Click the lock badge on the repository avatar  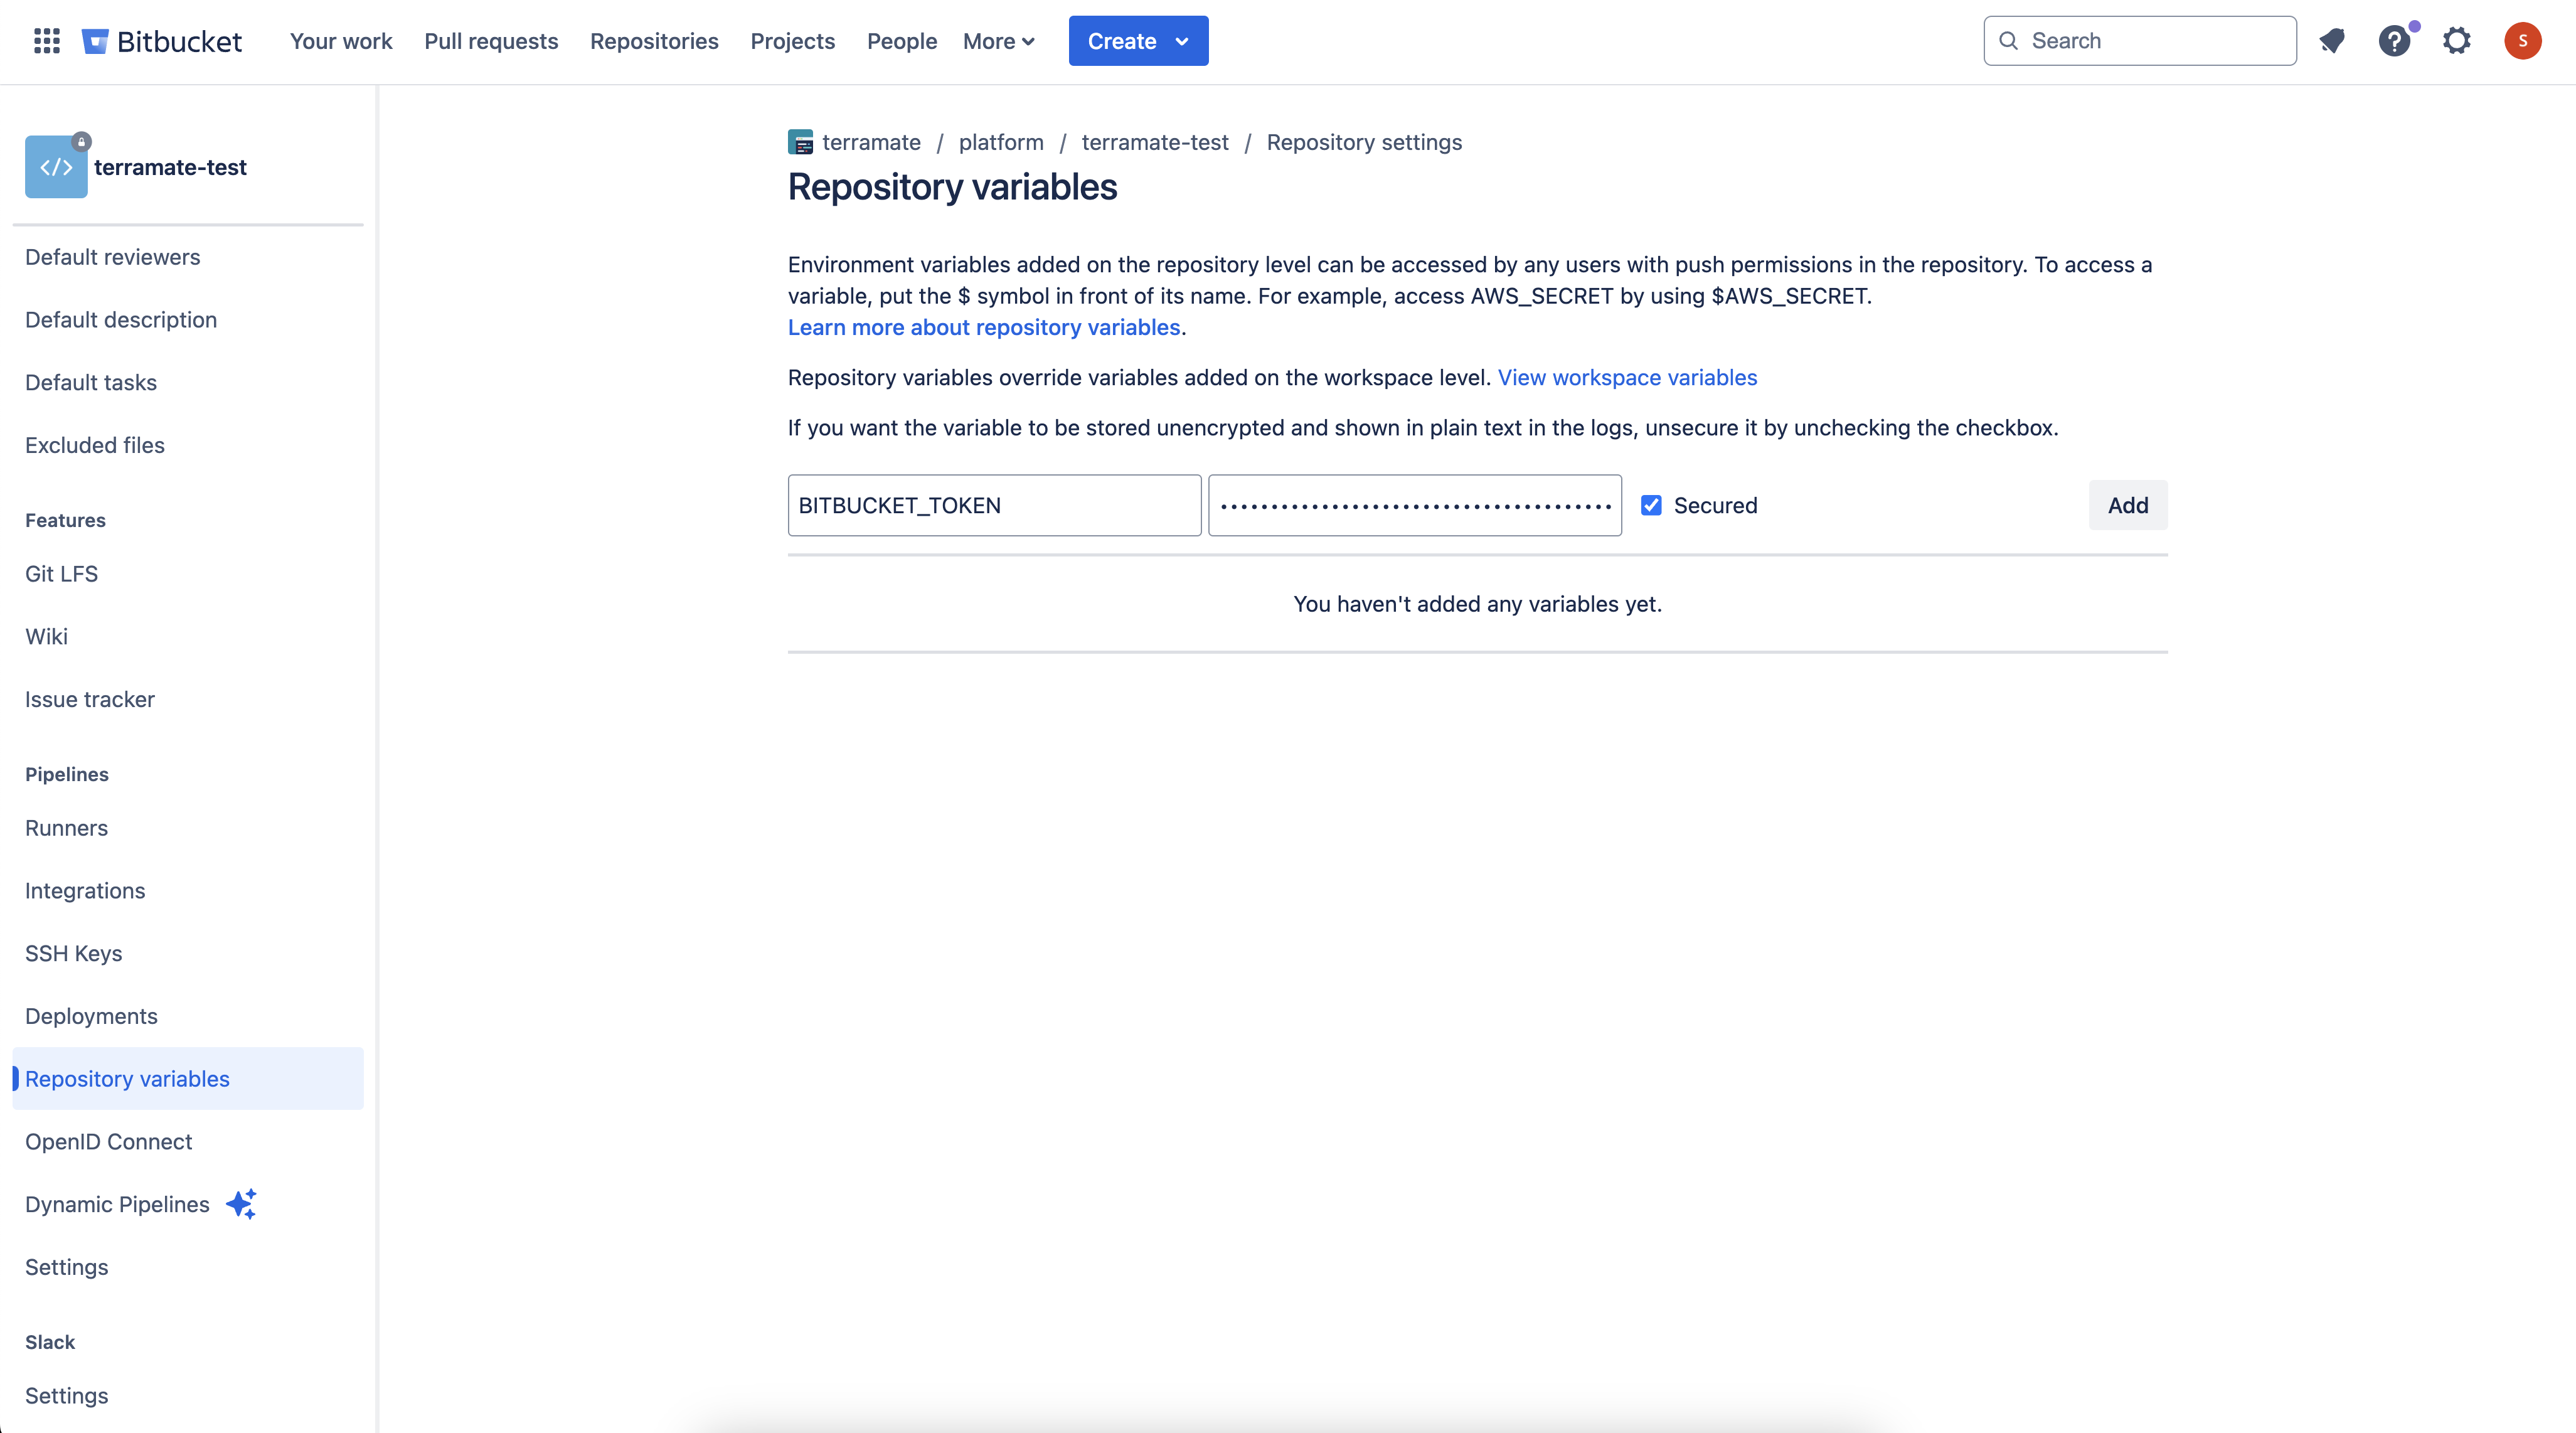coord(82,141)
